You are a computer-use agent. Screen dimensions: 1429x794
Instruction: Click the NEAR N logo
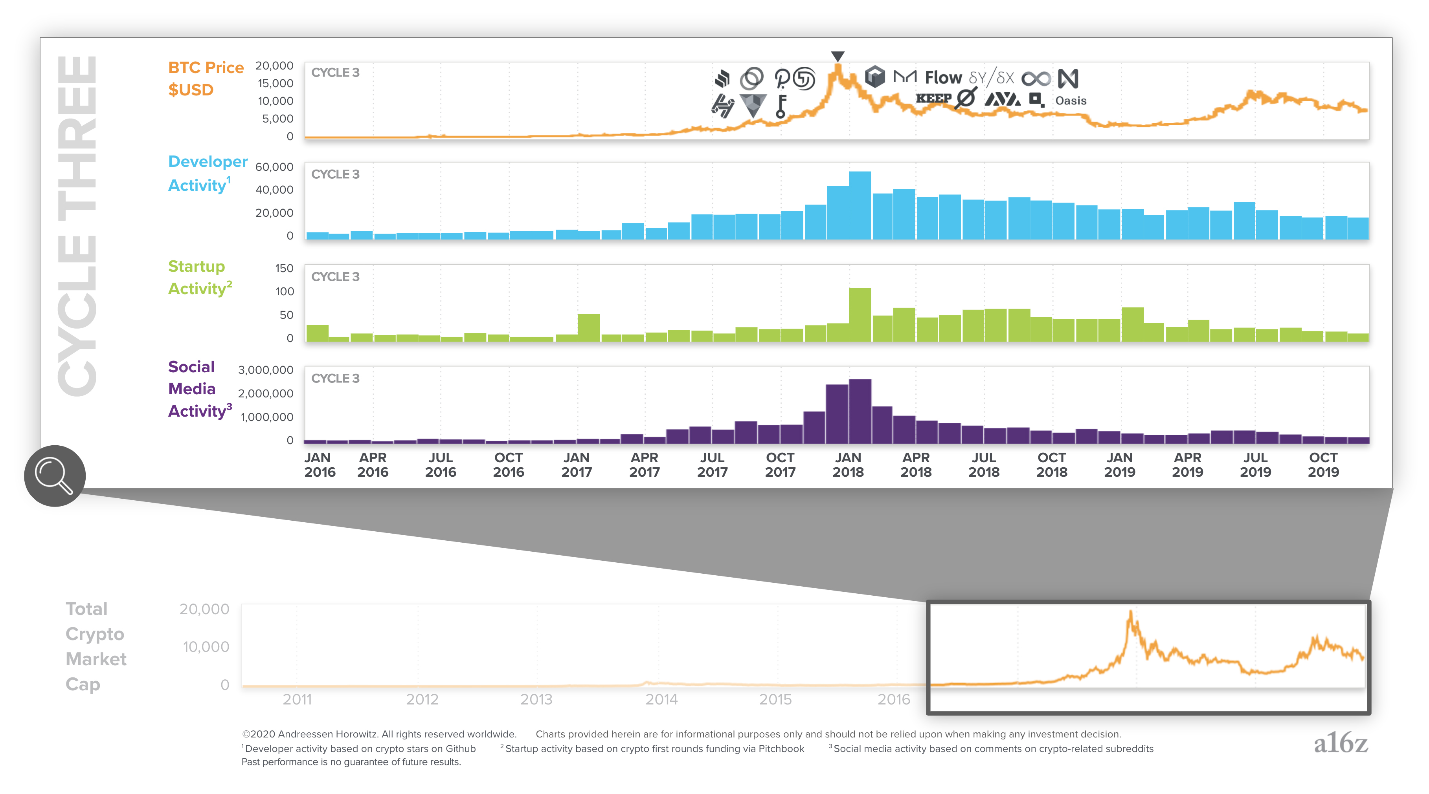1068,78
